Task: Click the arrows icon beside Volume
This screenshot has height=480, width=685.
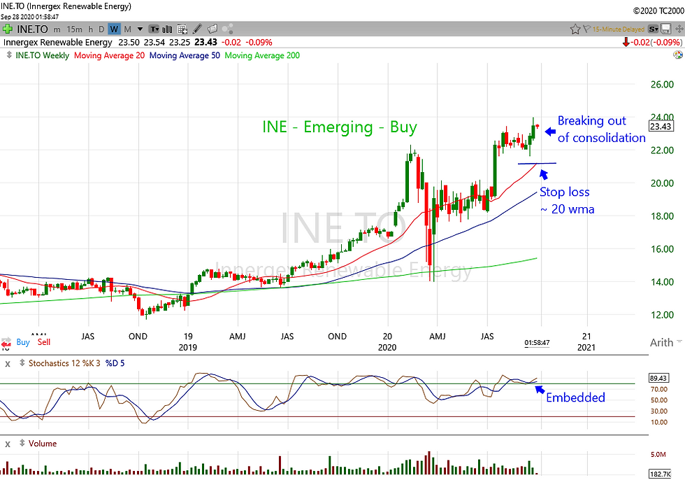Action: point(22,444)
